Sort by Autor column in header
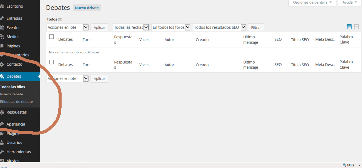 click(x=169, y=40)
